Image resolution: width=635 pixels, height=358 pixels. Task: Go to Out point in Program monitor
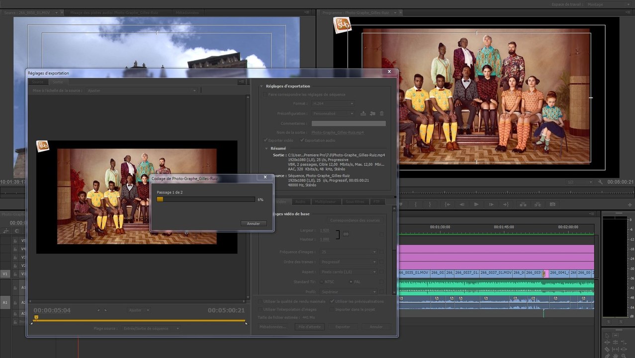tap(506, 204)
